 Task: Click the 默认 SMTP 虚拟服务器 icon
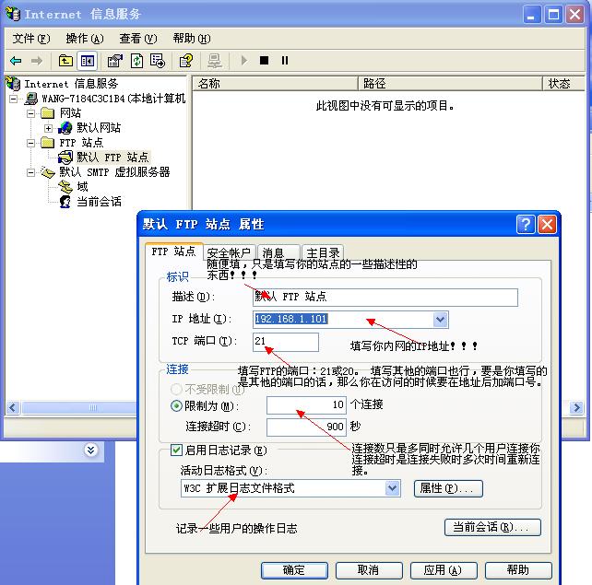(48, 172)
